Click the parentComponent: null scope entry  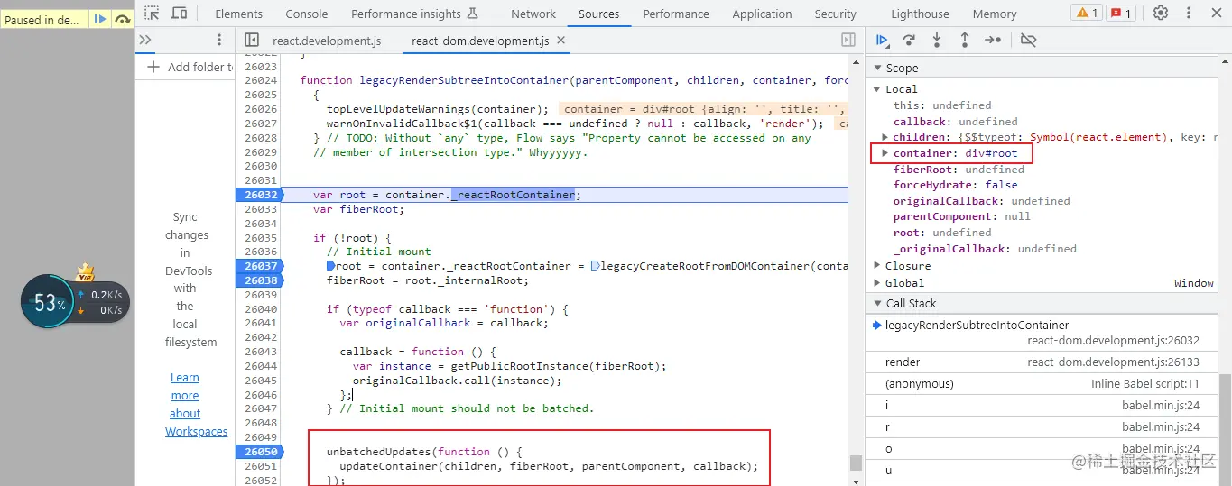[x=961, y=216]
